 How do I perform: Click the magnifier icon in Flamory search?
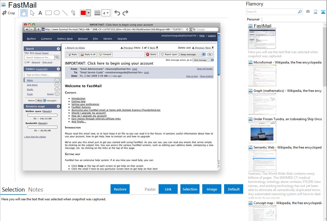300,12
